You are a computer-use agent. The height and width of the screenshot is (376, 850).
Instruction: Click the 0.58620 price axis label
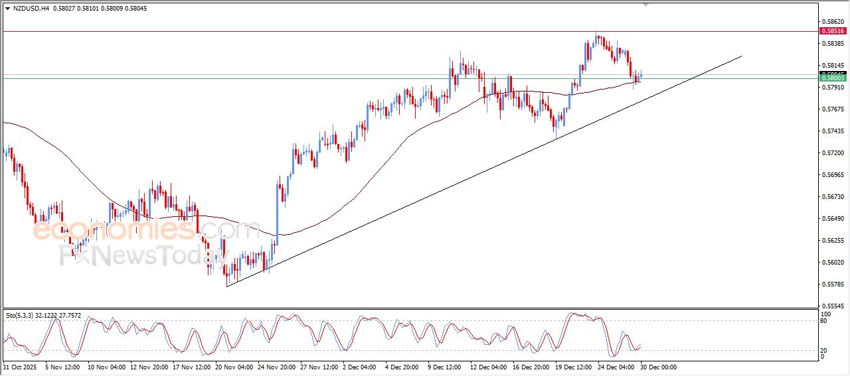click(832, 22)
